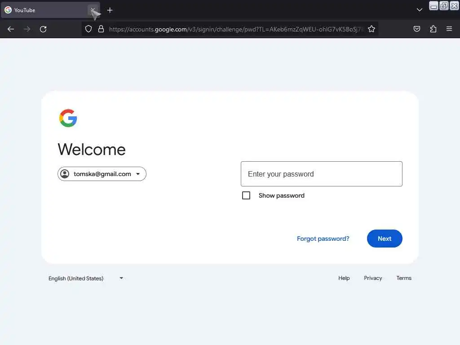Minimize the browser window
Viewport: 460px width, 345px height.
click(433, 5)
